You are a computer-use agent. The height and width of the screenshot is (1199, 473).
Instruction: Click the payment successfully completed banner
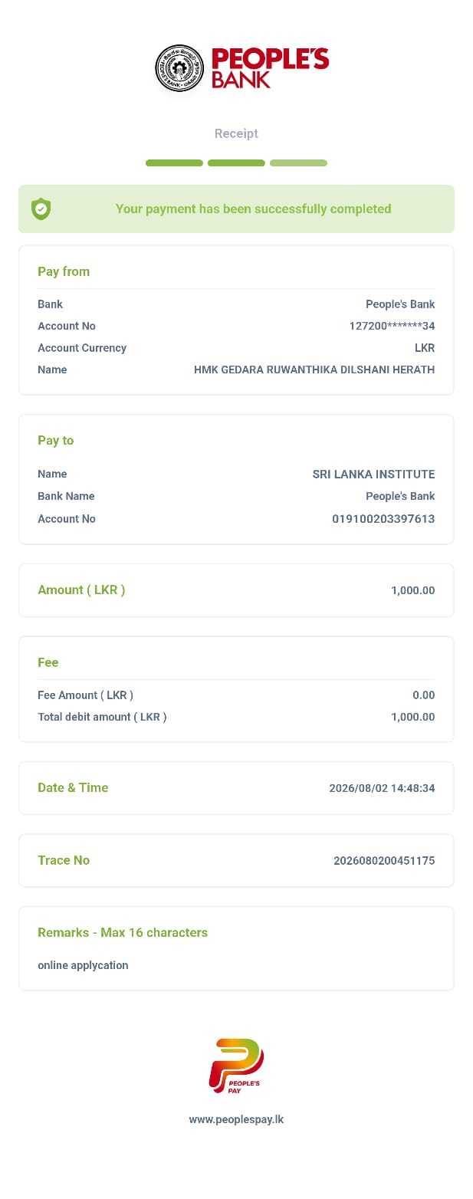coord(236,209)
